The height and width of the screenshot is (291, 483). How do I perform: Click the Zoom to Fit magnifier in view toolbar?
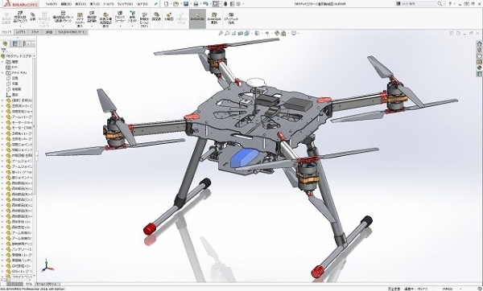pos(221,33)
